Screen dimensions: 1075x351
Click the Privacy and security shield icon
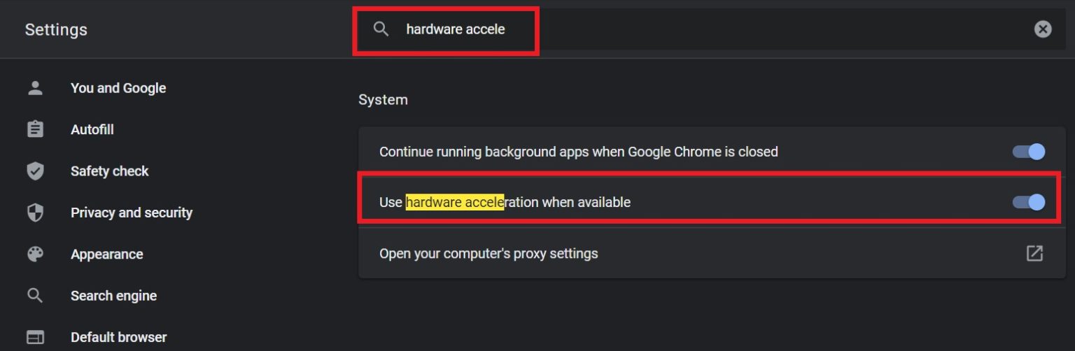(35, 213)
